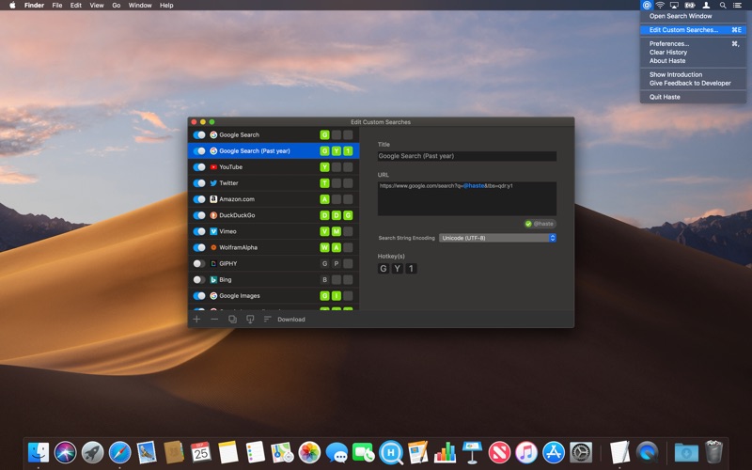
Task: Click the import icon in bottom toolbar
Action: [x=250, y=320]
